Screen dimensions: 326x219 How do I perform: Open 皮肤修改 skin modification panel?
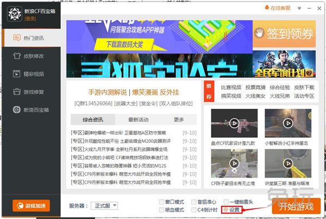click(x=30, y=56)
